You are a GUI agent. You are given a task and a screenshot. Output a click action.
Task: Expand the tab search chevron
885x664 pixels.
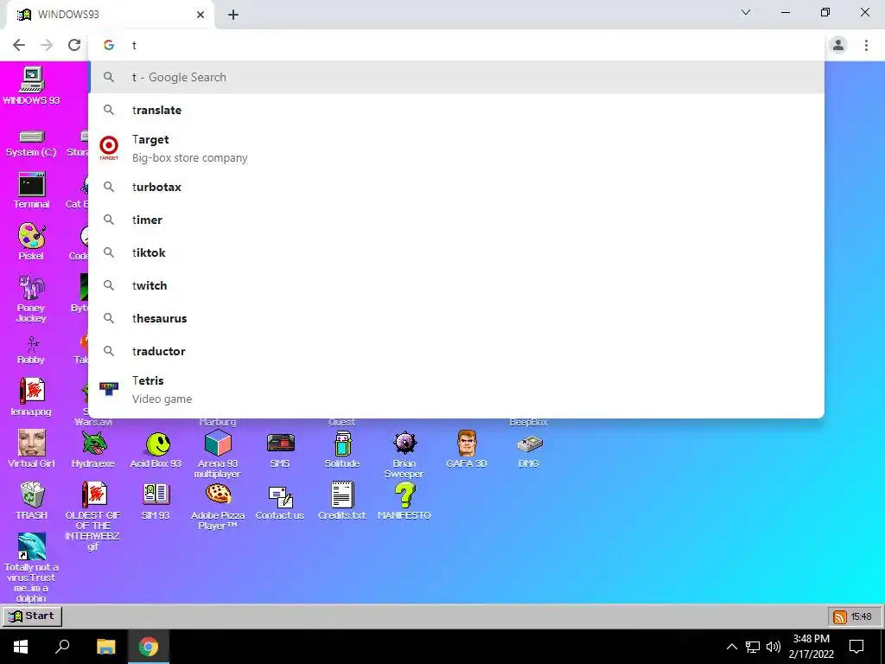click(746, 12)
